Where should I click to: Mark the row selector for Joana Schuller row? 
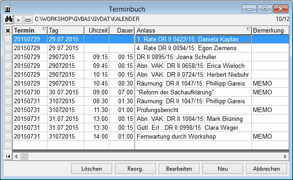click(8, 57)
